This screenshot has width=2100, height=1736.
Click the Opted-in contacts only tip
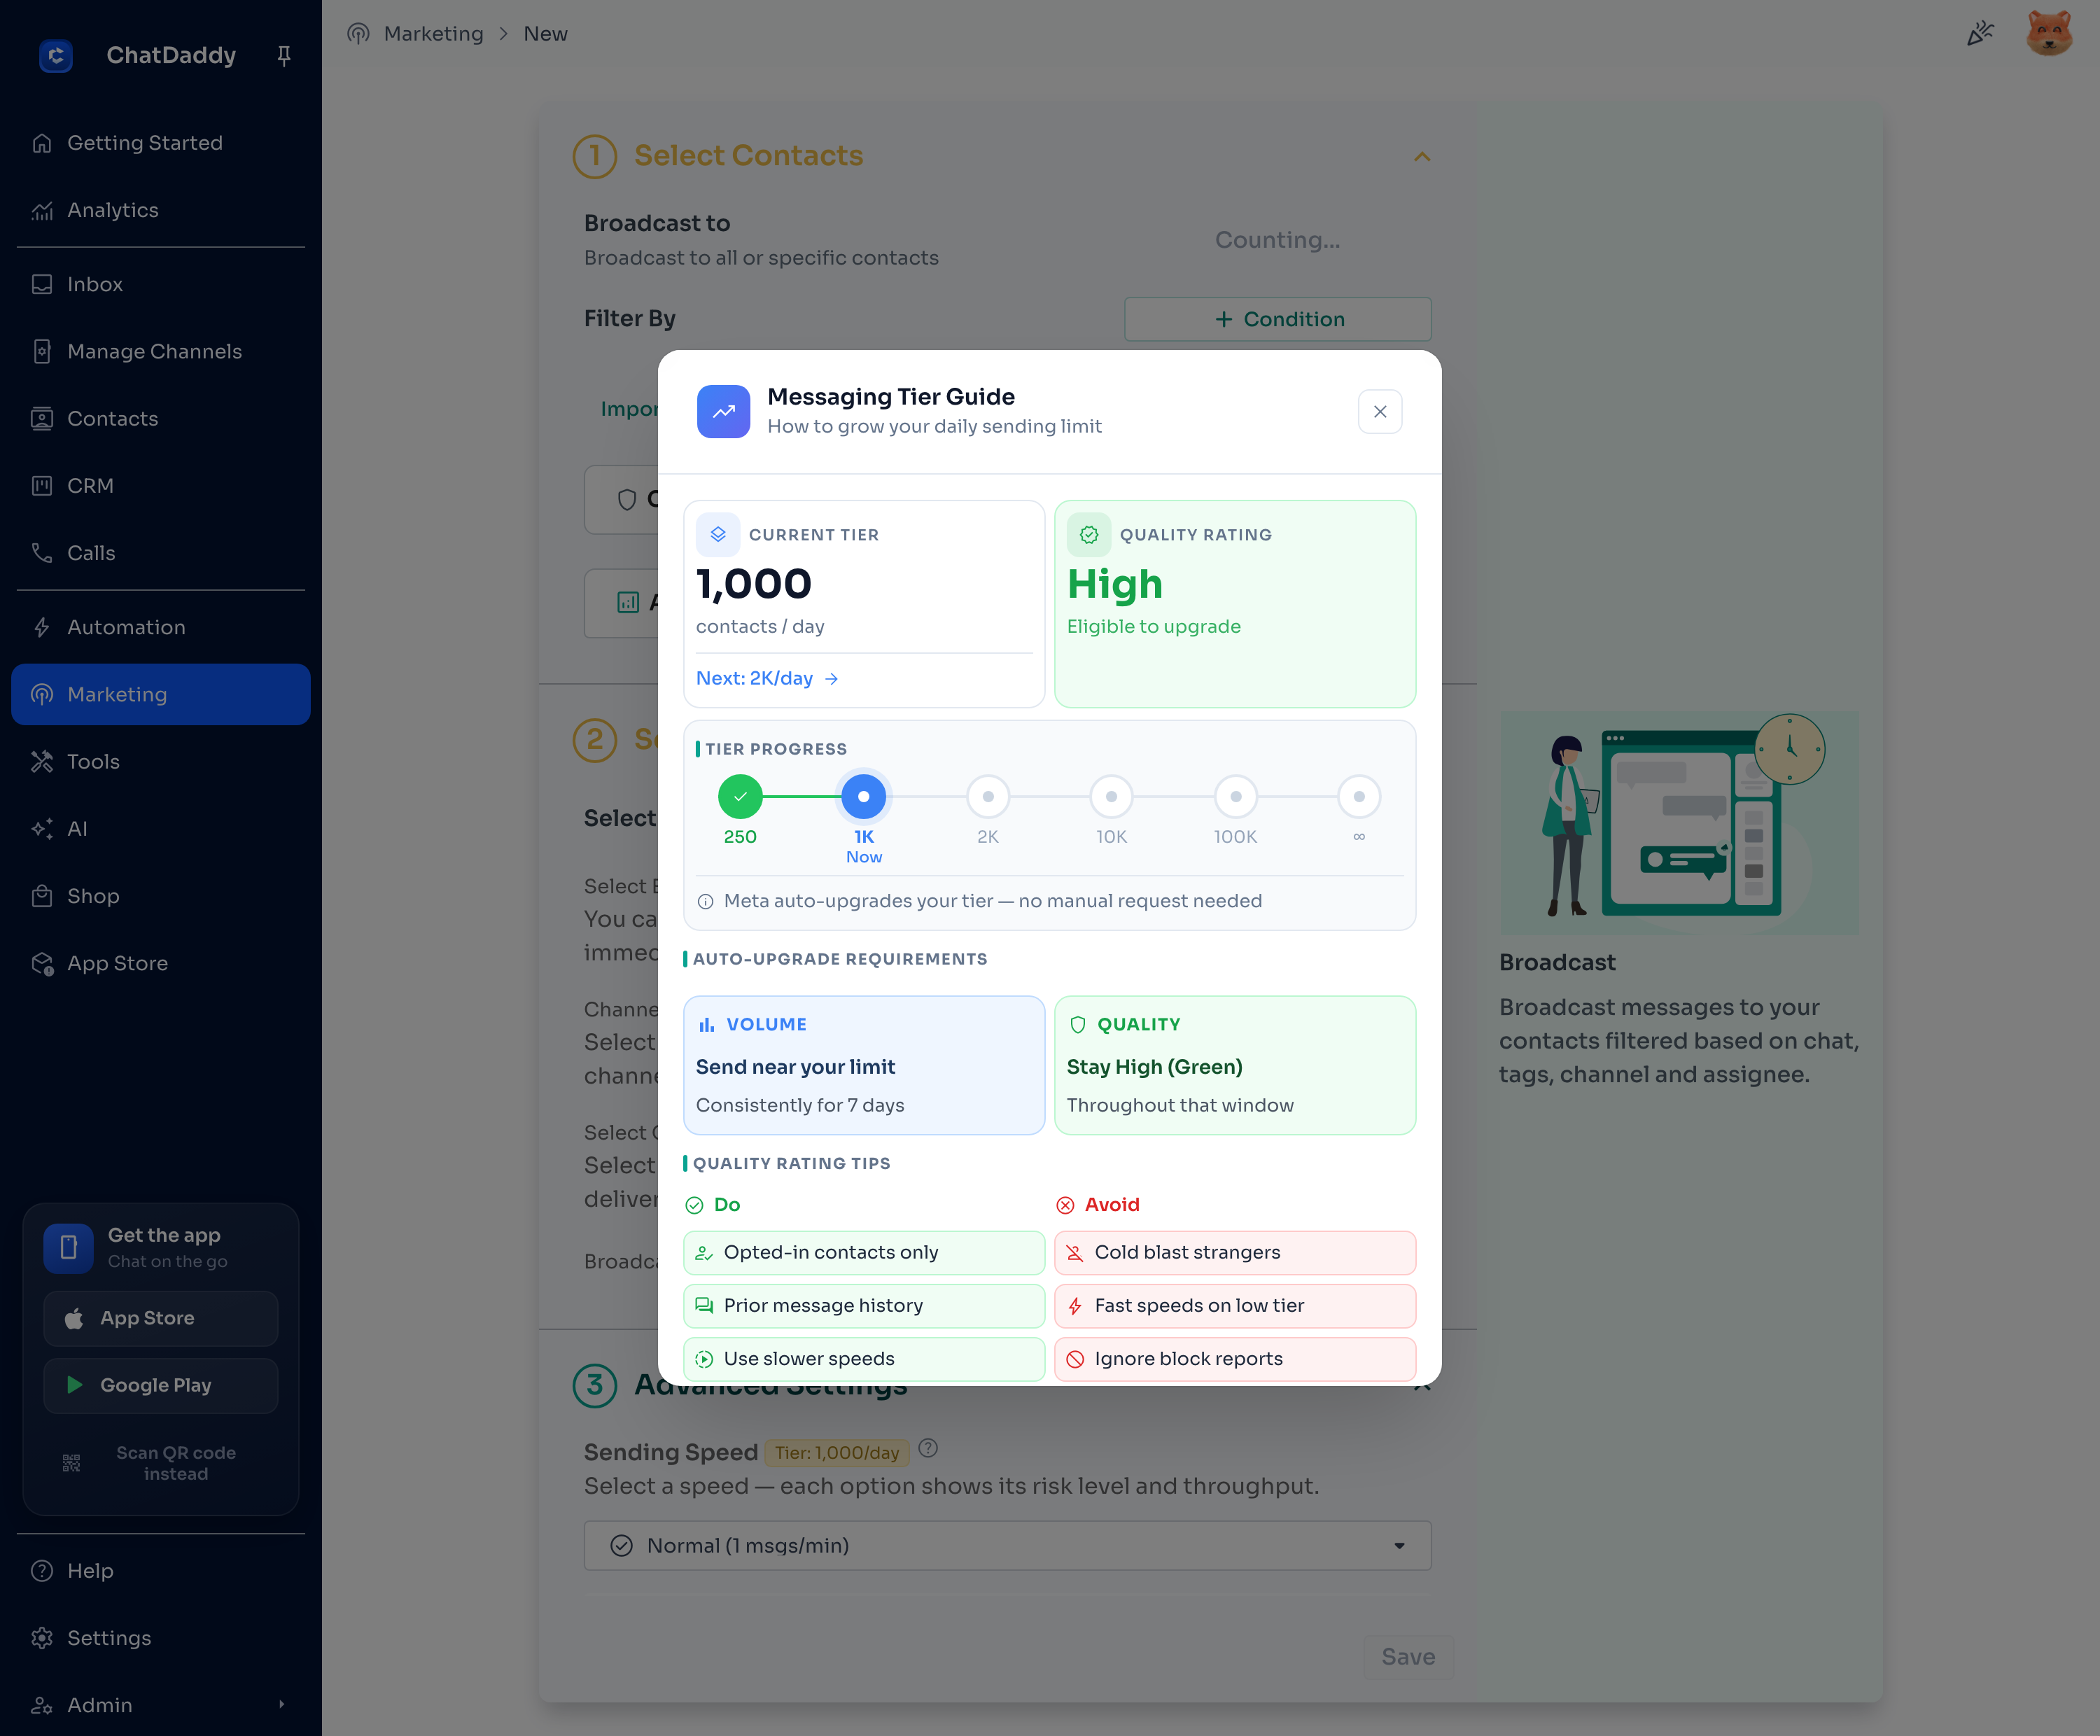point(864,1252)
